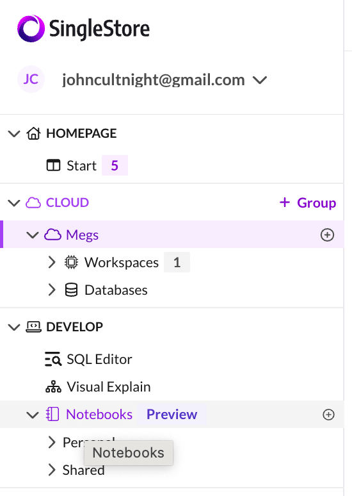The width and height of the screenshot is (352, 496).
Task: Click the plus icon beside Notebooks
Action: pyautogui.click(x=328, y=415)
